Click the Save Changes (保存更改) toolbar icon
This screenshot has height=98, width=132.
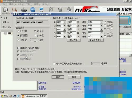(6, 10)
